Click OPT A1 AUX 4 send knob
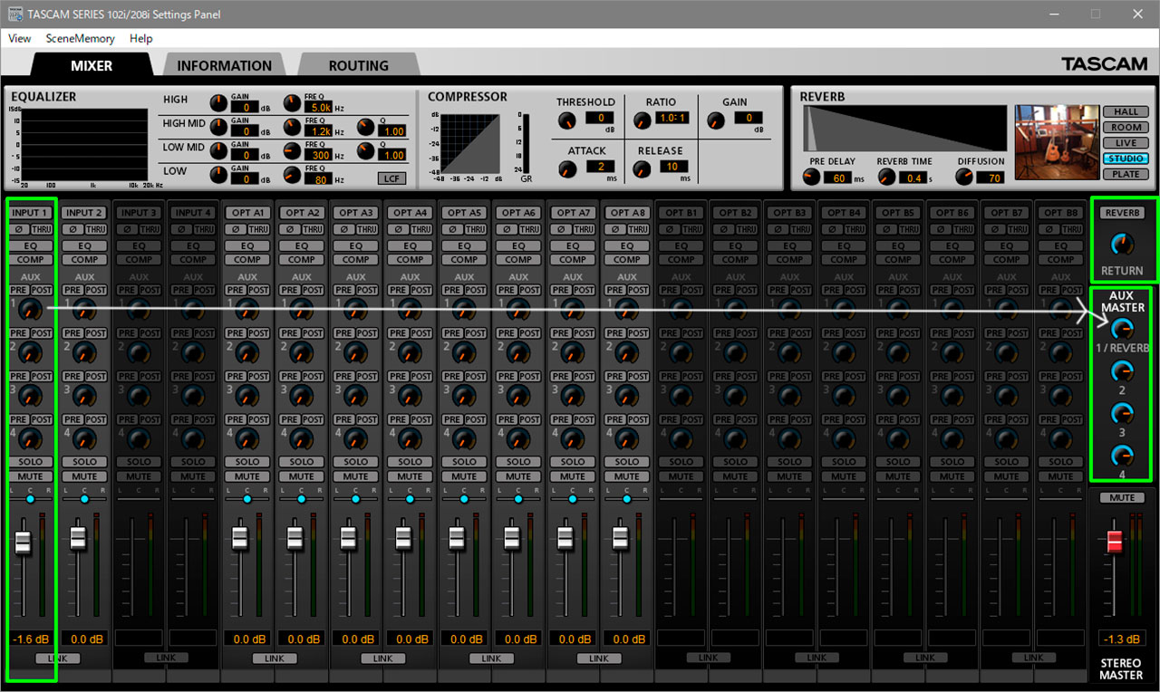 pos(247,438)
